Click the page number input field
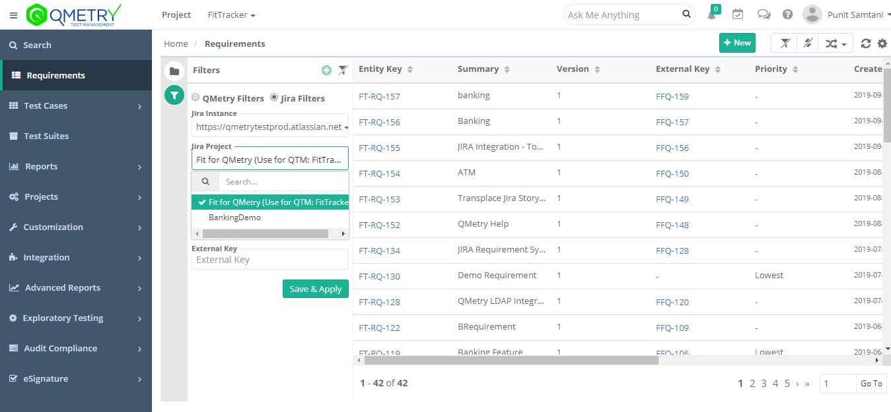Screen dimensions: 891x412 click(x=838, y=383)
